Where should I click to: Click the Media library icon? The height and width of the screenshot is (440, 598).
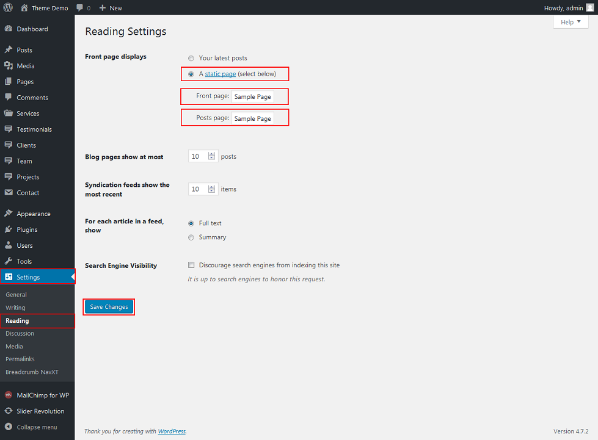pyautogui.click(x=9, y=66)
